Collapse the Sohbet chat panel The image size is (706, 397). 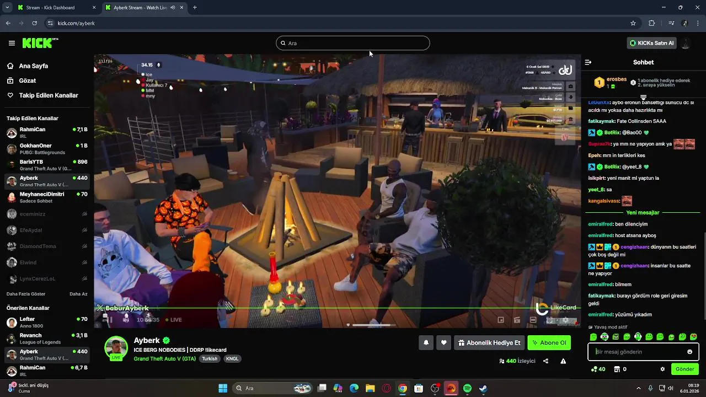point(588,62)
